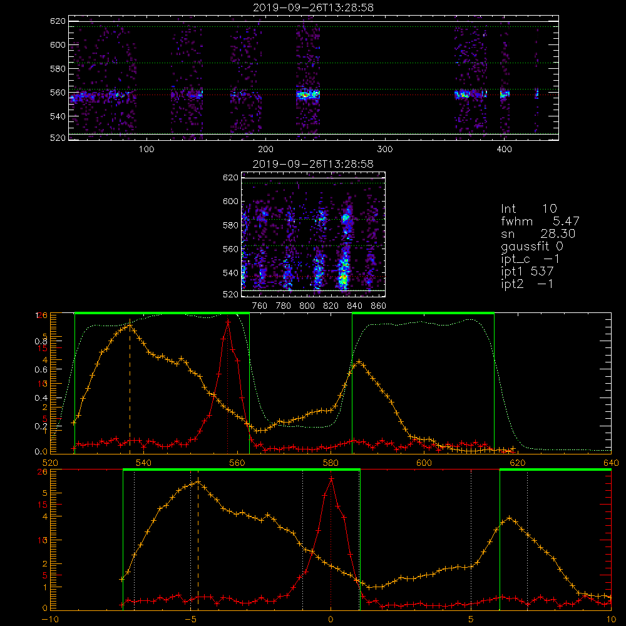Click the x-axis label 580 of upper profile plot

(331, 463)
